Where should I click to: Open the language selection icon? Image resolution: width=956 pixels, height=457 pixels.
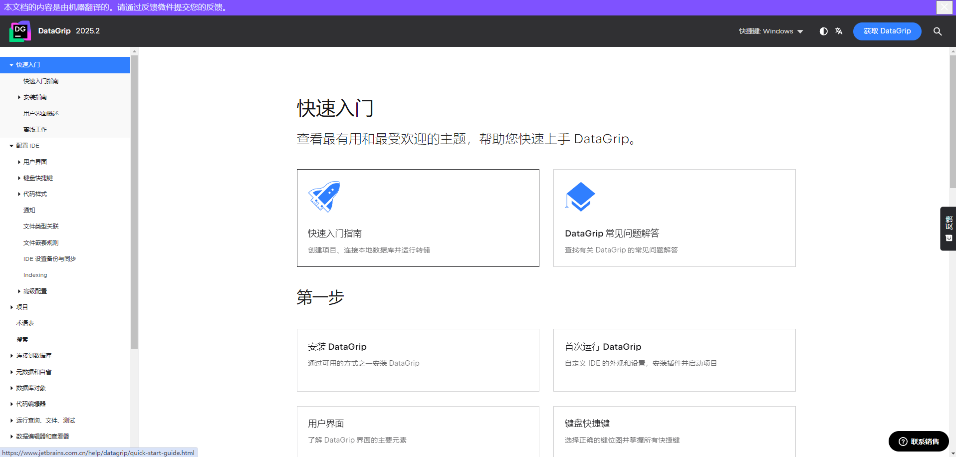click(839, 31)
